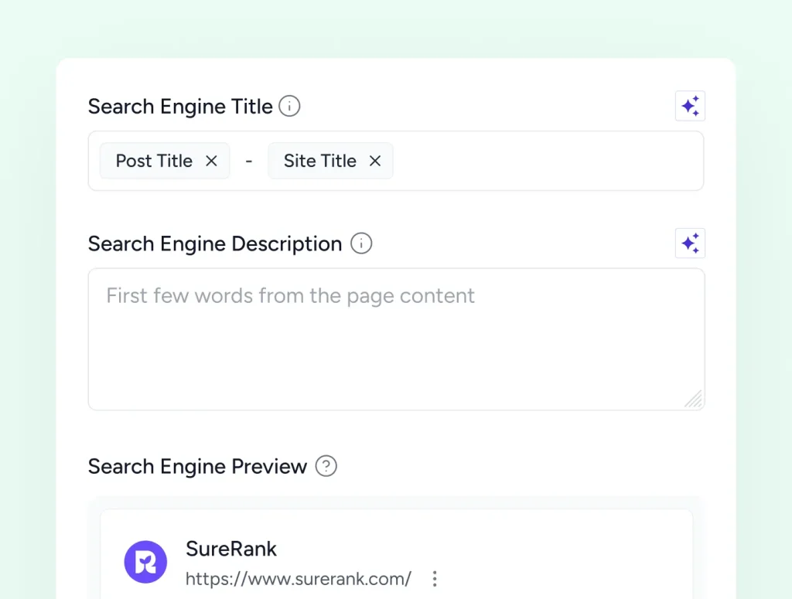Click the hyphen separator in title field
Image resolution: width=792 pixels, height=599 pixels.
click(249, 161)
